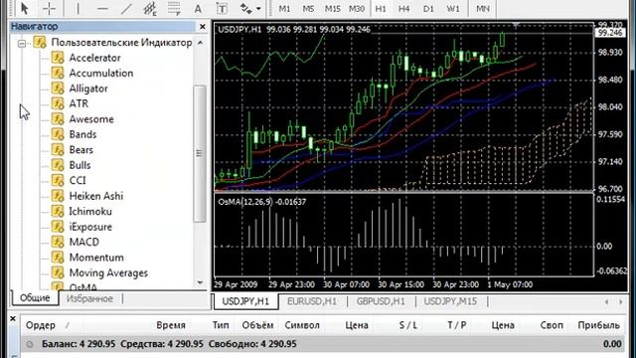
Task: Open the Избранное navigator tab
Action: tap(89, 299)
